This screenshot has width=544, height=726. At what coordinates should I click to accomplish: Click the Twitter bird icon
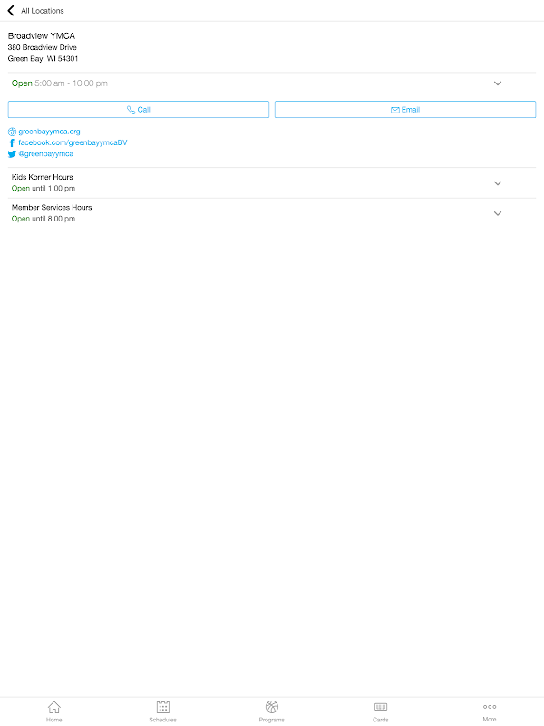(x=12, y=154)
